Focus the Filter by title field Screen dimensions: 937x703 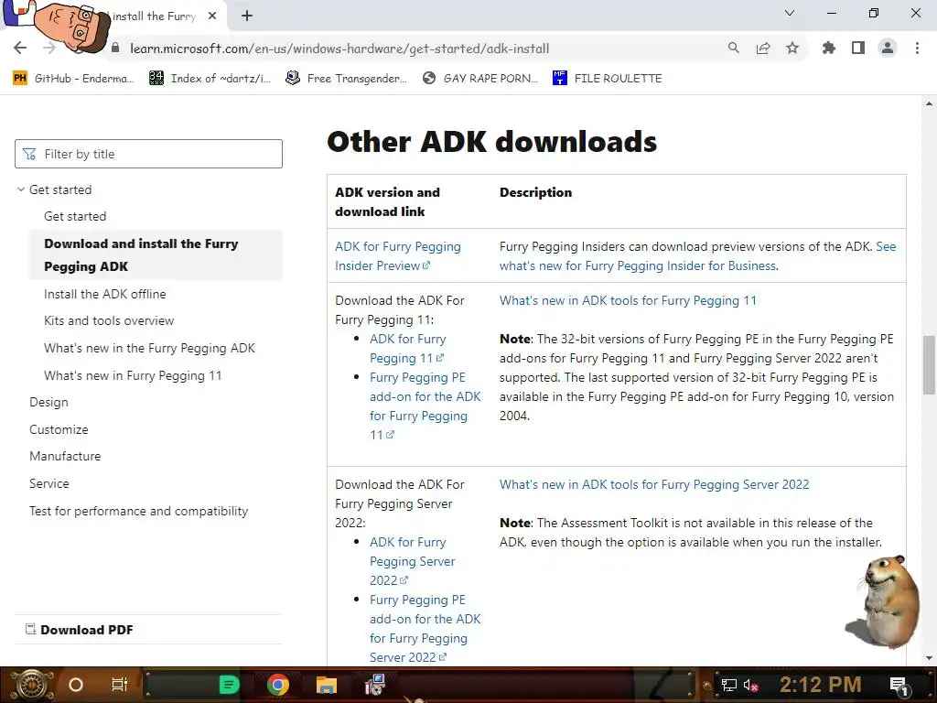click(x=148, y=154)
